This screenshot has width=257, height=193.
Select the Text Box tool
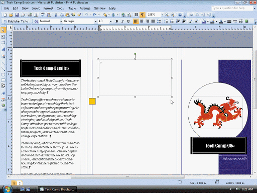[3, 37]
